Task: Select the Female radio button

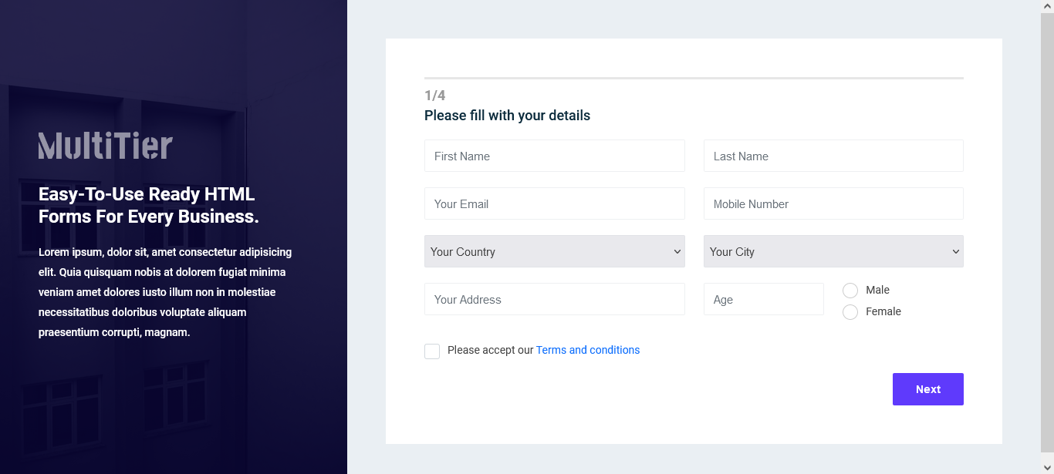Action: point(850,312)
